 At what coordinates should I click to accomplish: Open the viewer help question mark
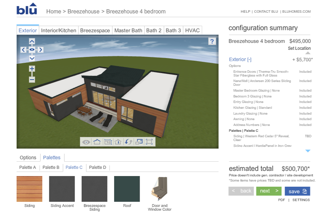(212, 42)
